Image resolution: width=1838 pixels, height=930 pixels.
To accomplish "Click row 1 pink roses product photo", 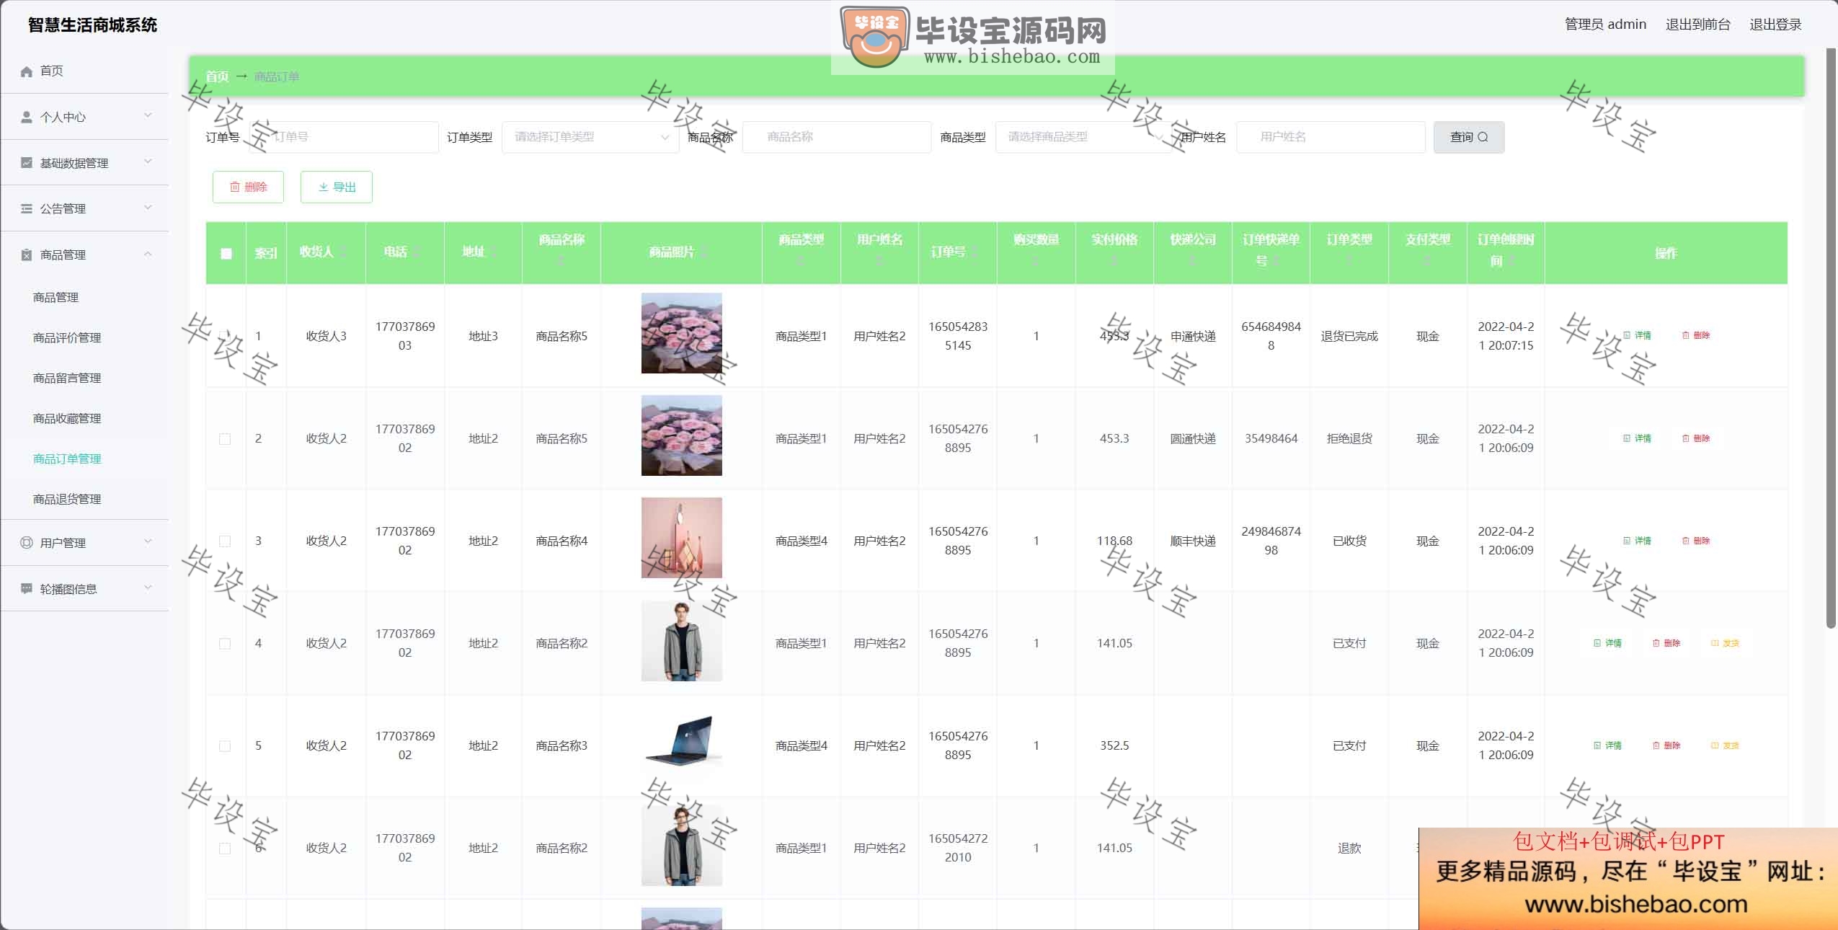I will (x=681, y=333).
